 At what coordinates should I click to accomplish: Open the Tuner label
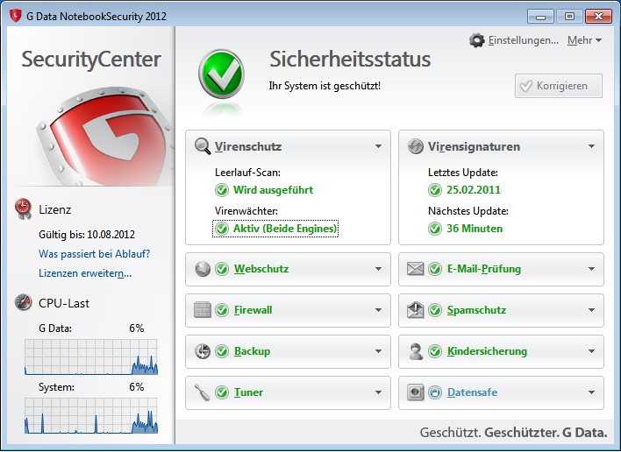tap(248, 392)
